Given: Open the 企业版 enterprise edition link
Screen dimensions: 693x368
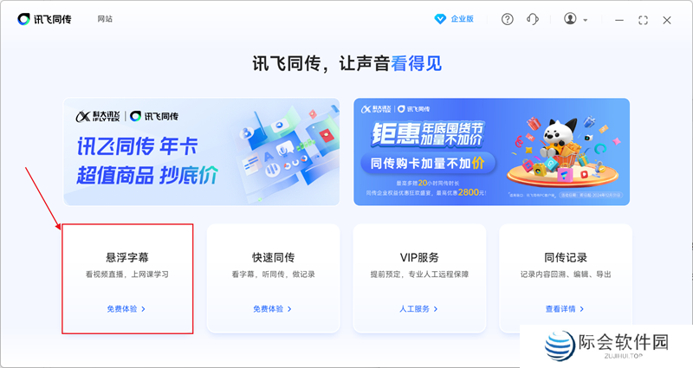Looking at the screenshot, I should [x=463, y=19].
